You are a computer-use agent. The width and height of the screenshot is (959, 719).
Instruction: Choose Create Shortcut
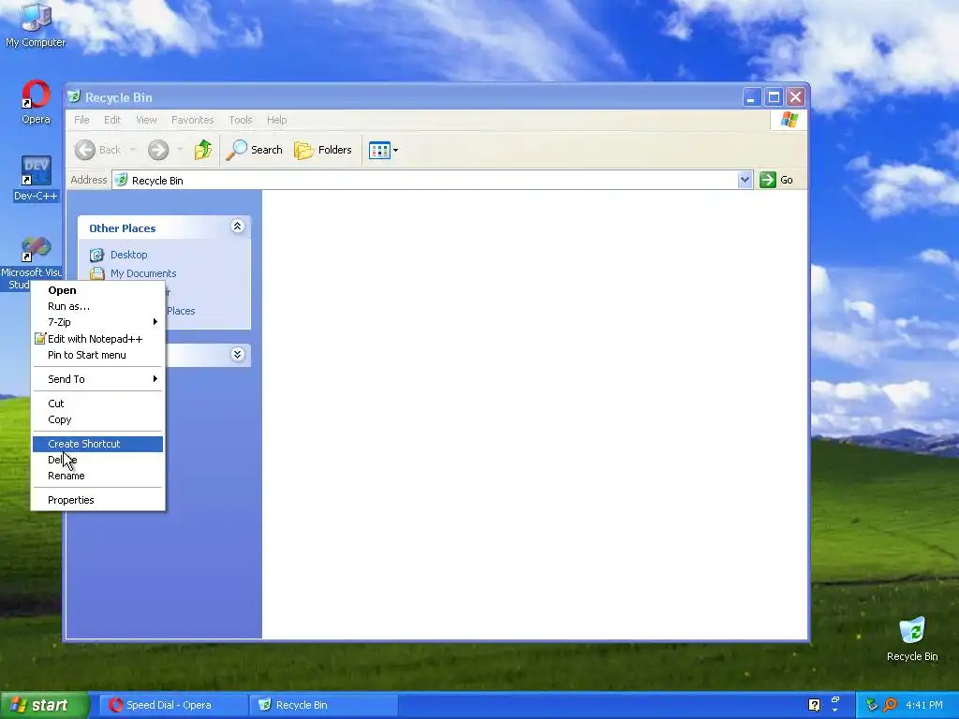(97, 444)
